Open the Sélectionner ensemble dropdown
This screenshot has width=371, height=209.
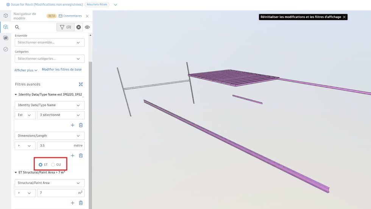click(x=50, y=42)
